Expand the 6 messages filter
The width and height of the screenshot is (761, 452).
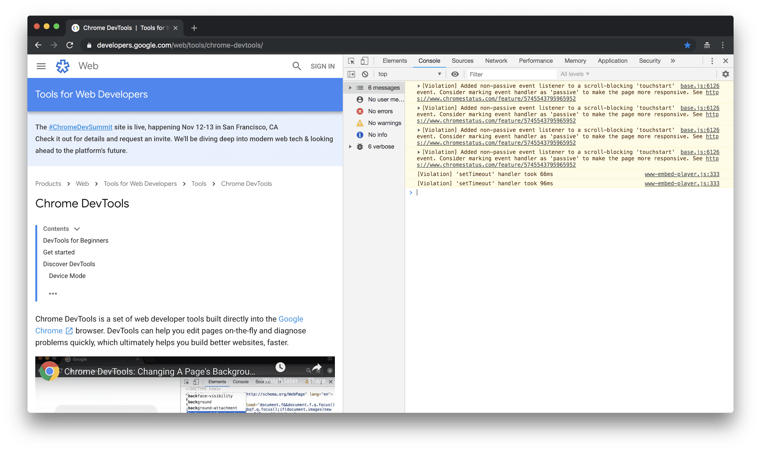349,87
